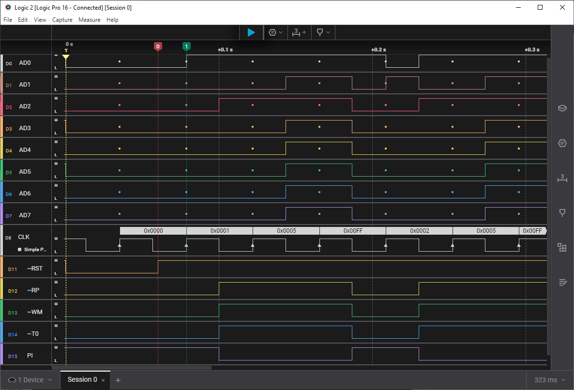Click the decoded 0x0000 data bubble
Image resolution: width=574 pixels, height=390 pixels.
tap(153, 231)
